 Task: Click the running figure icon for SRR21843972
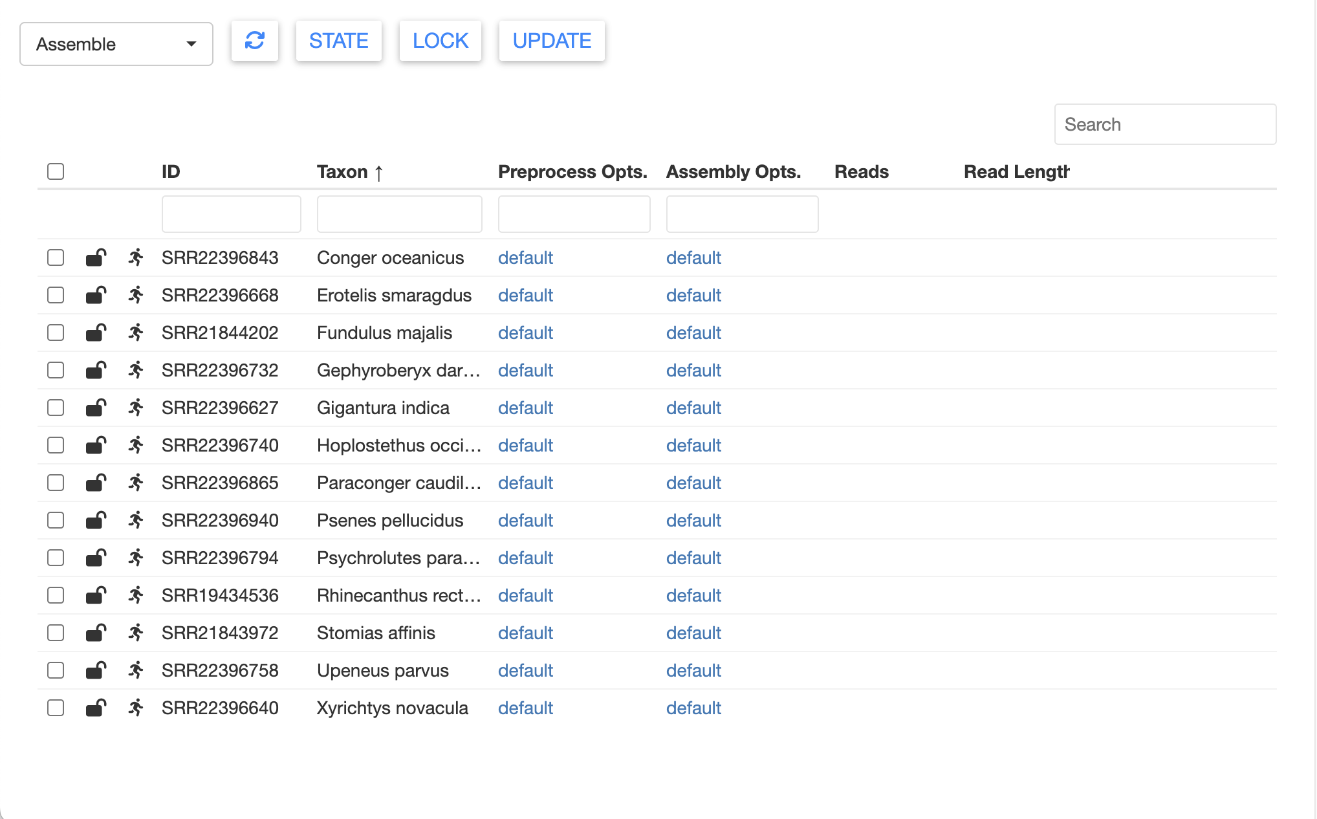[136, 633]
